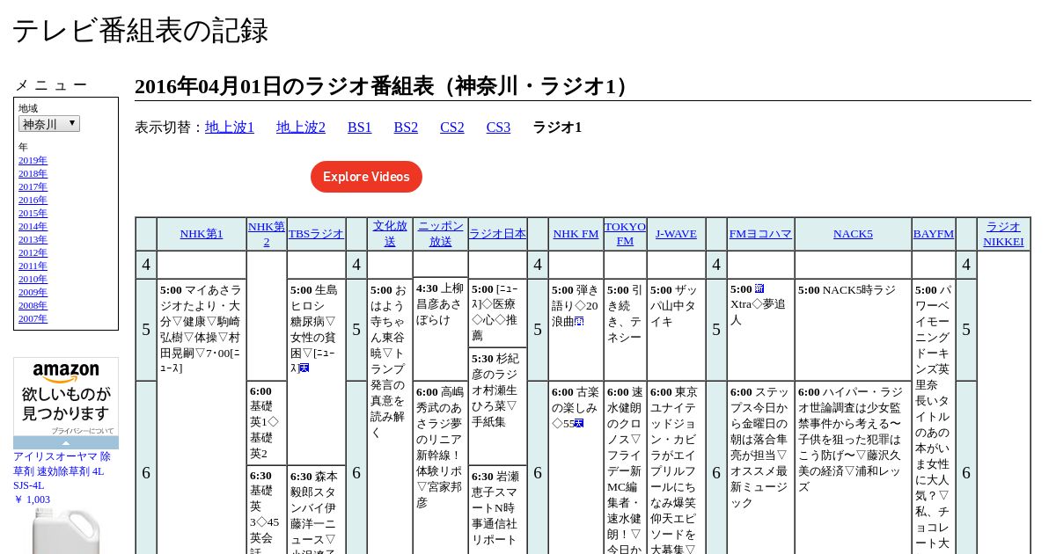Open the ニッポン放送 station link
1056x554 pixels.
tap(441, 234)
